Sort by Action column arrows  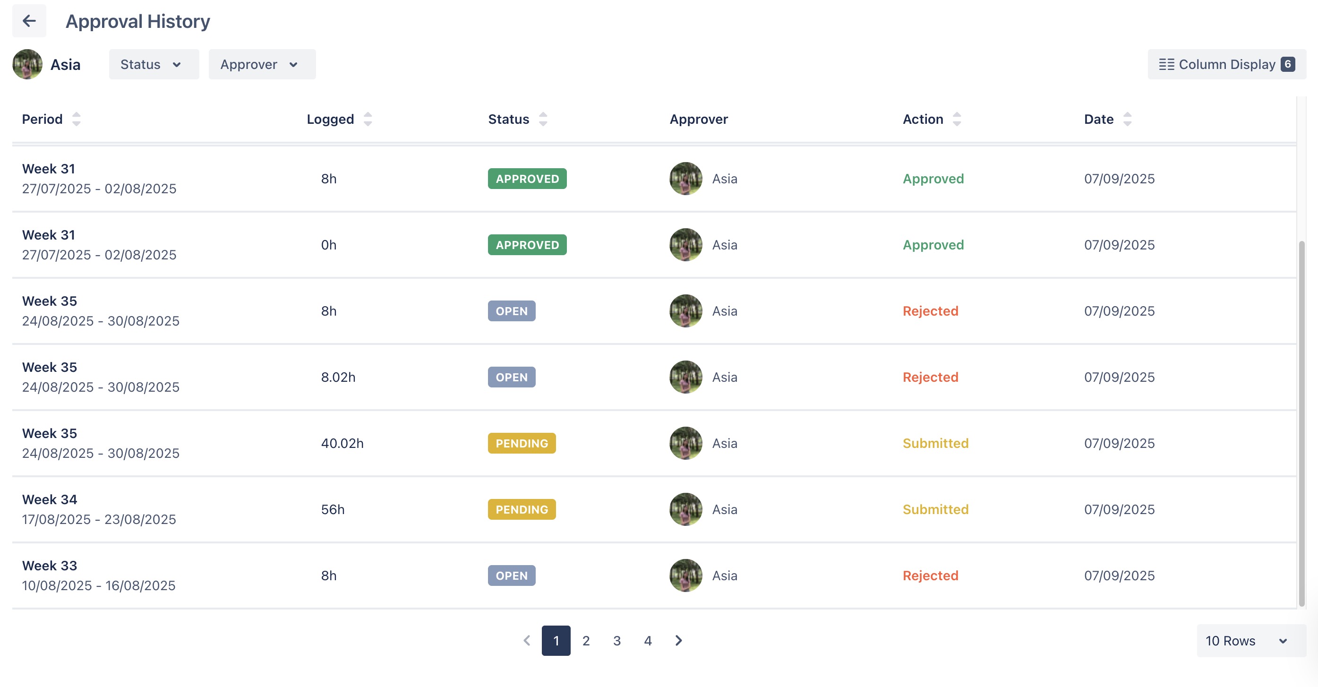click(956, 119)
